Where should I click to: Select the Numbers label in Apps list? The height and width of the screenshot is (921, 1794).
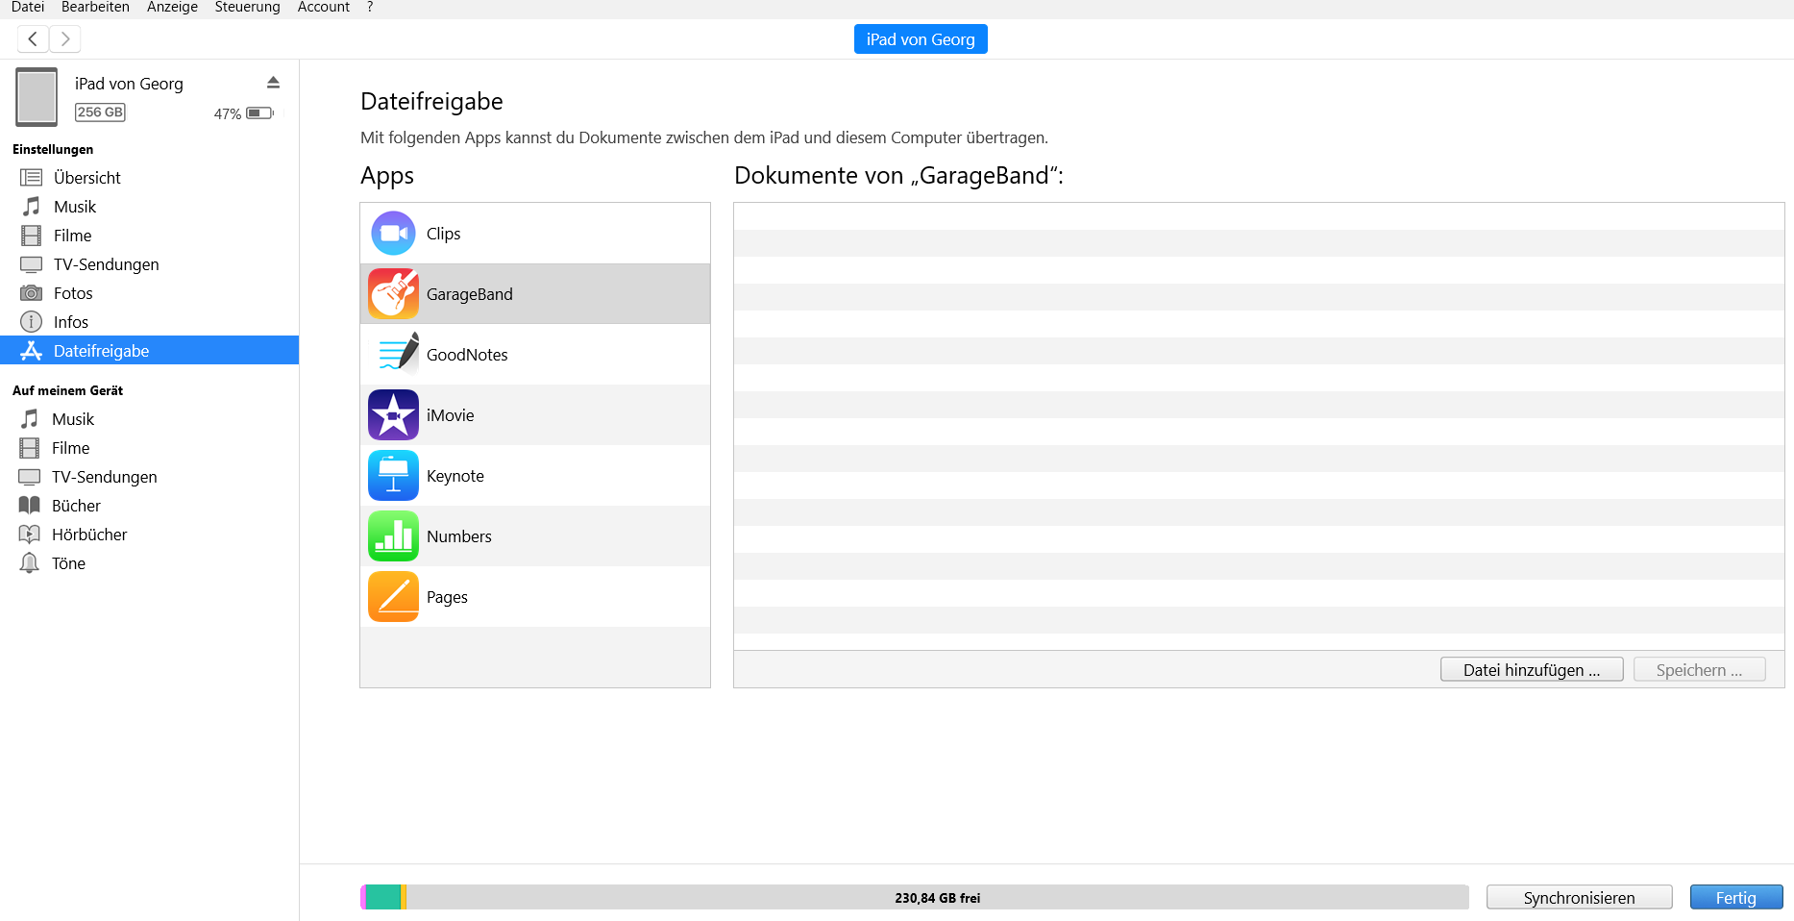point(459,536)
